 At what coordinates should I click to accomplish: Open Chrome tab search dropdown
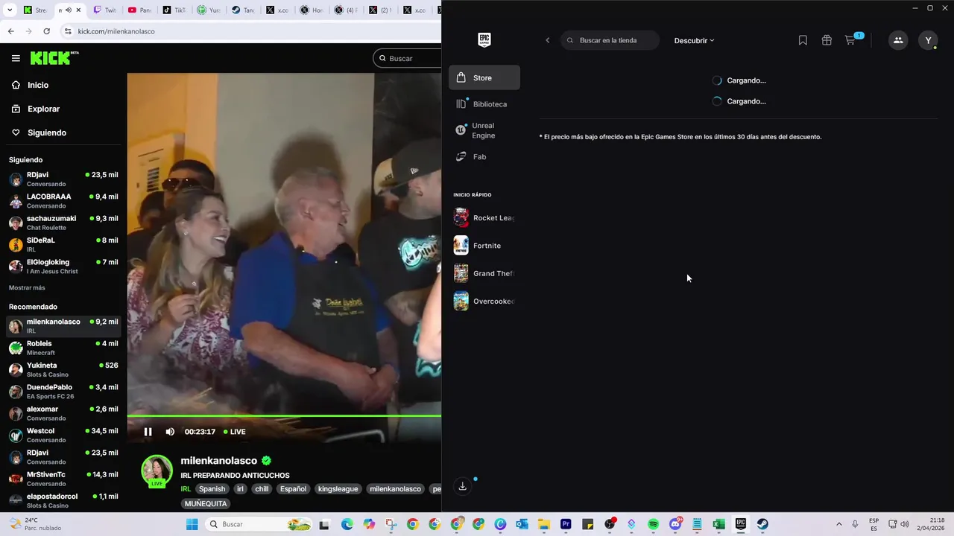coord(10,10)
